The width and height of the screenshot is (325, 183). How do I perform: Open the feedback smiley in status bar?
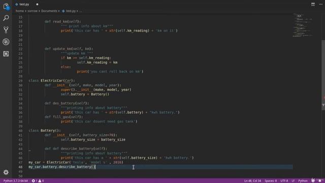point(313,181)
